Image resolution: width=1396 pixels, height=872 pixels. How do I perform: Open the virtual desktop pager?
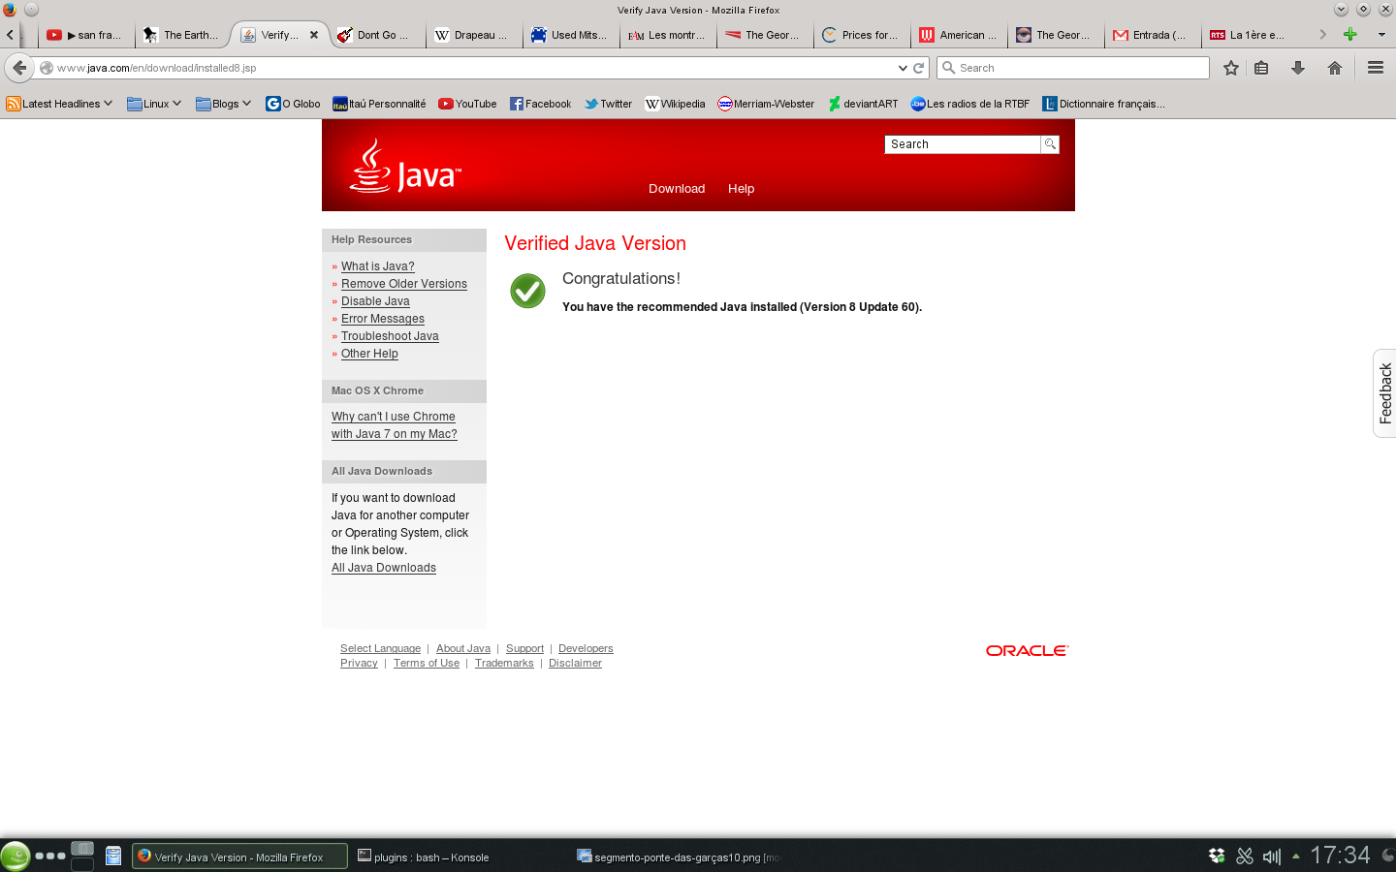point(82,856)
